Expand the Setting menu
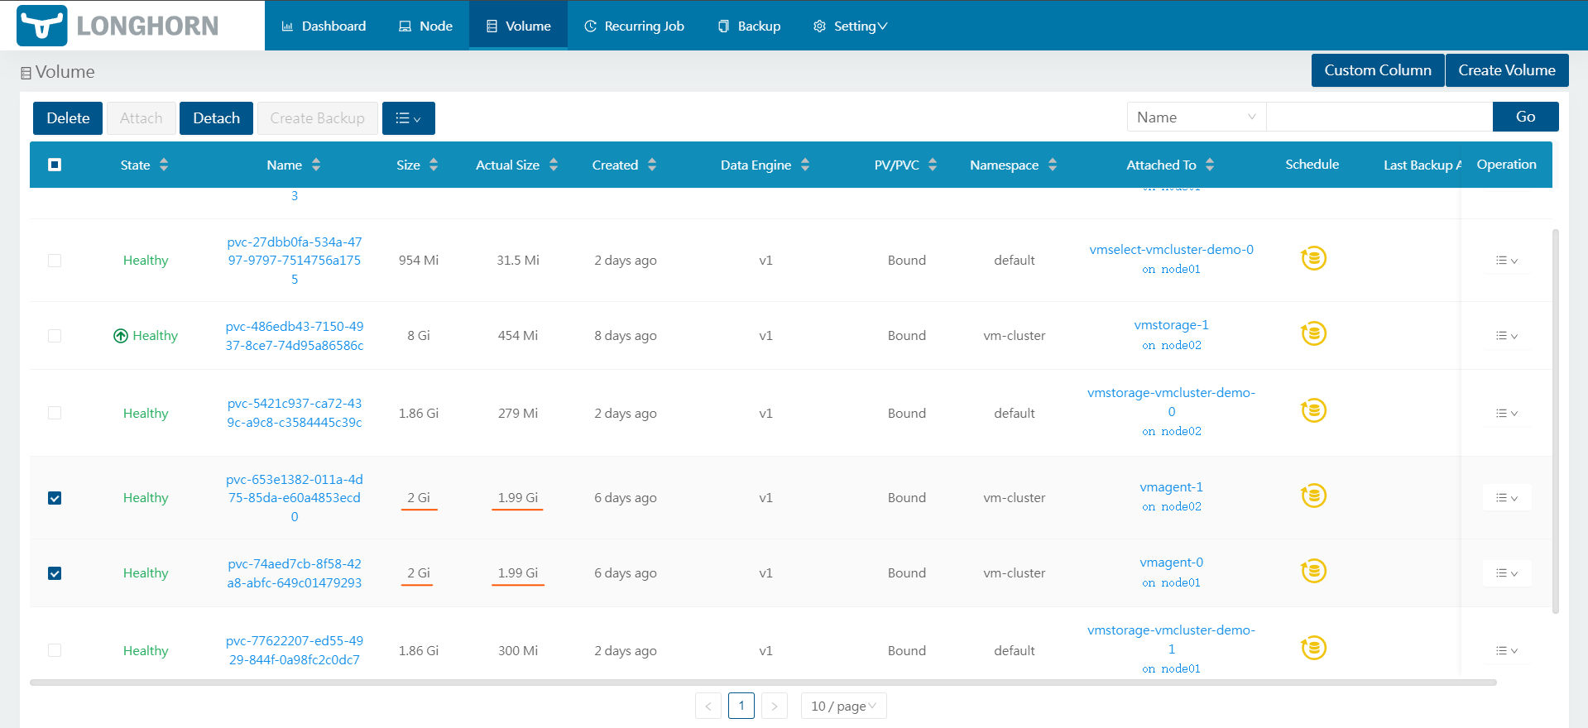 coord(850,26)
